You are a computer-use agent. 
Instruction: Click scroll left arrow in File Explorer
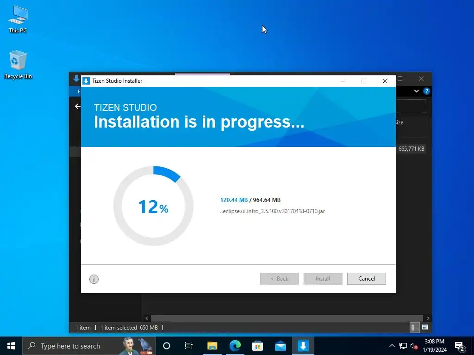pos(147,318)
